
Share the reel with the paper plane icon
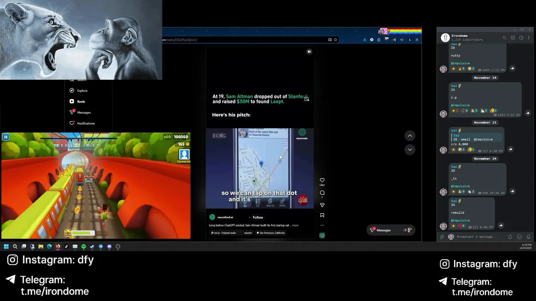322,205
